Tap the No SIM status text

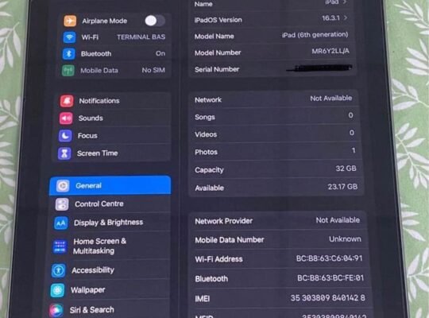click(153, 70)
